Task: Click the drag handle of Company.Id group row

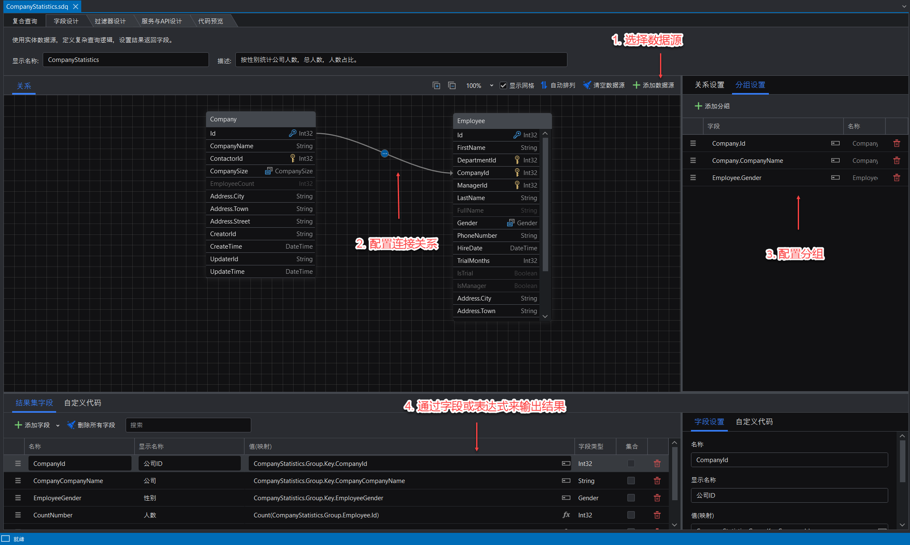Action: [x=693, y=144]
